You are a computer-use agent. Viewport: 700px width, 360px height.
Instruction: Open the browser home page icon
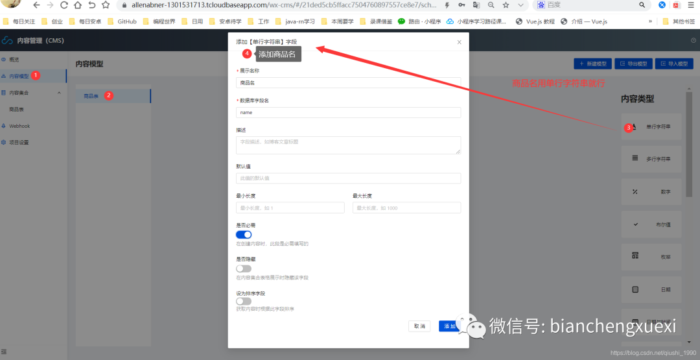pyautogui.click(x=78, y=5)
